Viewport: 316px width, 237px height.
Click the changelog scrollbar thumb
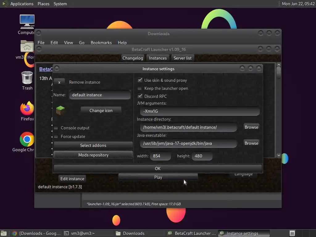click(279, 72)
